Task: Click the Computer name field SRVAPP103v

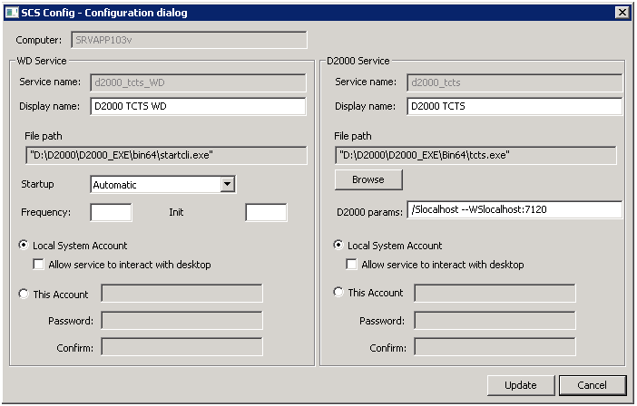Action: (188, 41)
